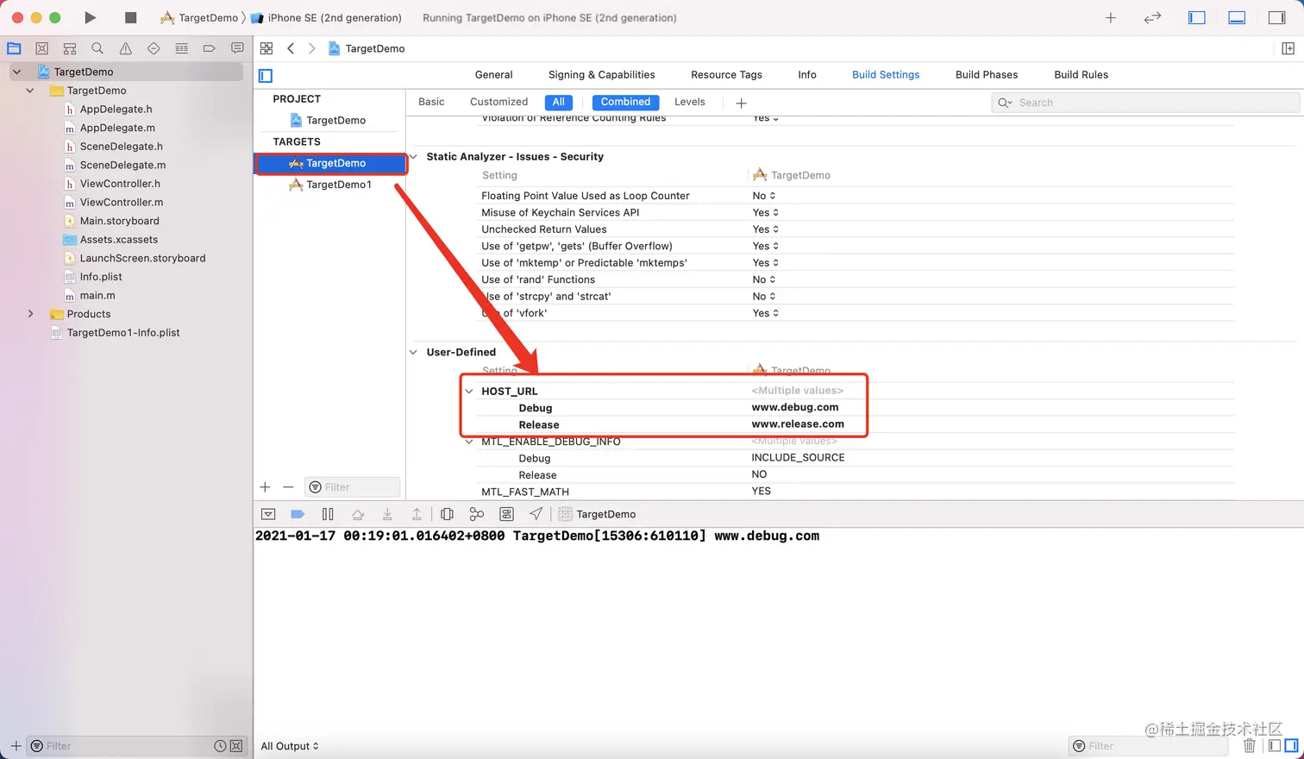
Task: Collapse the TargetDemo project root in navigator
Action: coord(16,72)
